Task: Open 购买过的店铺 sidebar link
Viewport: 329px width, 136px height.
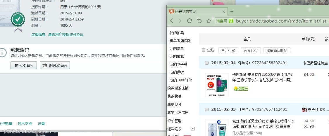Action: (178, 88)
